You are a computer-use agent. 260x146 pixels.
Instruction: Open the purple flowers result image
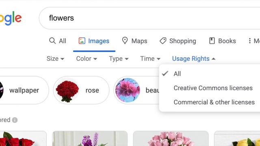pyautogui.click(x=90, y=139)
